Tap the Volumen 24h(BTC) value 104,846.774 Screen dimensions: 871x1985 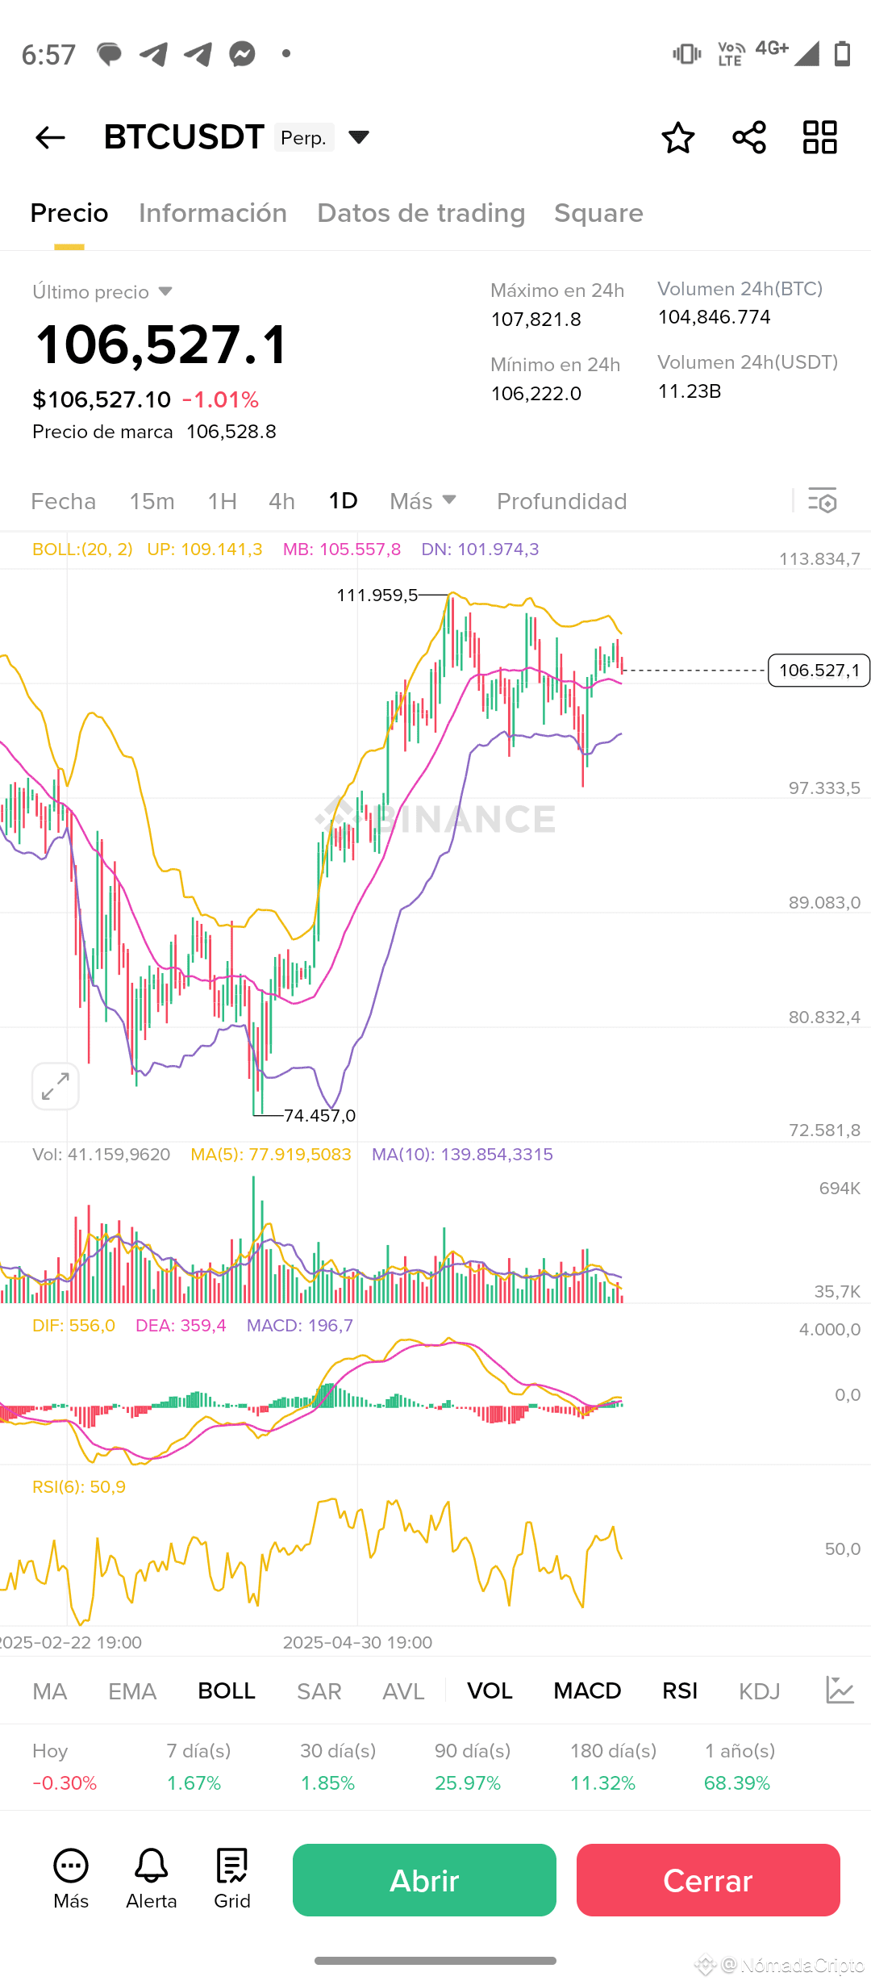click(x=715, y=317)
